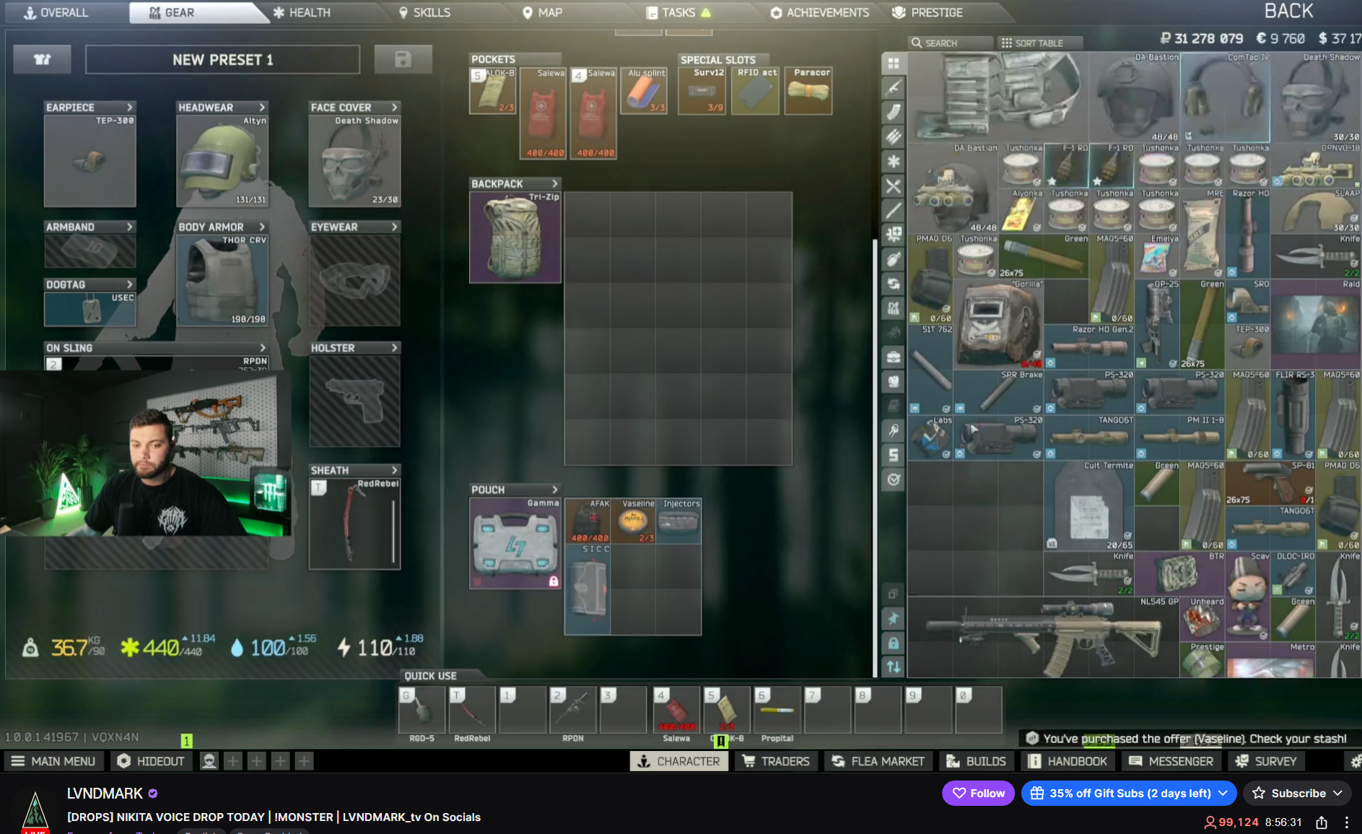This screenshot has width=1362, height=834.
Task: Open the Traders screen
Action: coord(776,761)
